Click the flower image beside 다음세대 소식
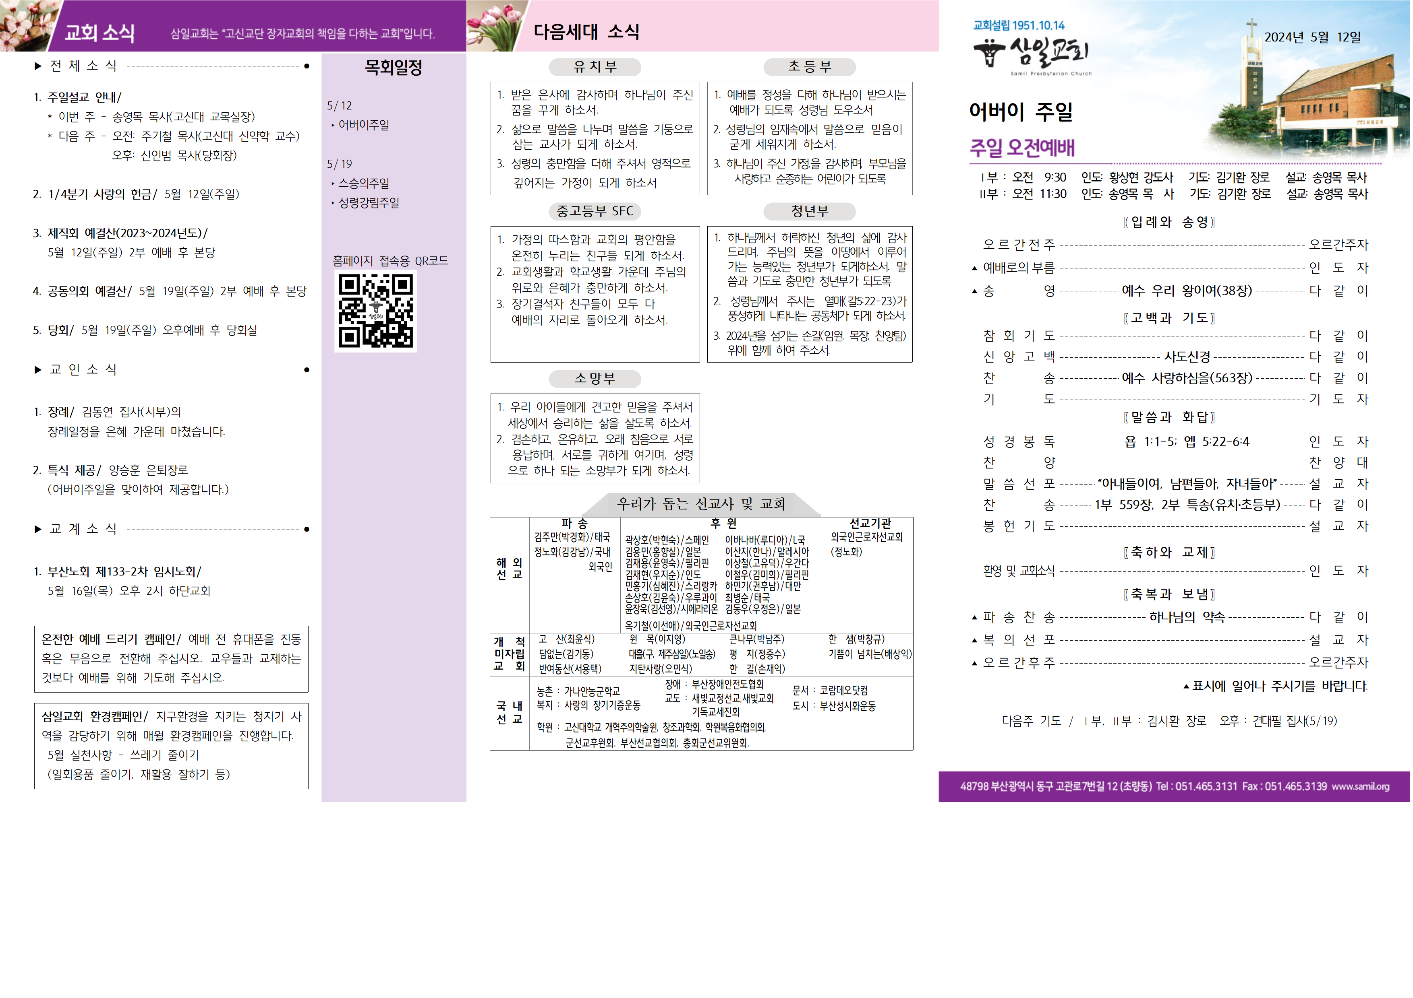The image size is (1413, 998). (x=494, y=26)
